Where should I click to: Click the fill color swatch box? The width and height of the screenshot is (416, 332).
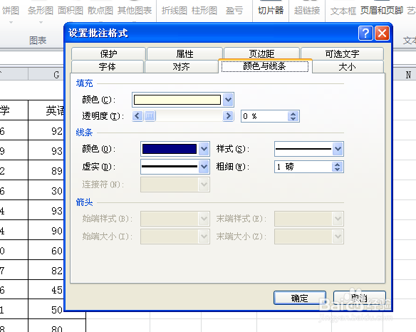pyautogui.click(x=177, y=100)
